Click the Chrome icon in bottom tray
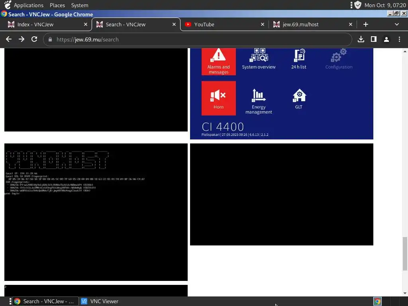 (x=378, y=301)
